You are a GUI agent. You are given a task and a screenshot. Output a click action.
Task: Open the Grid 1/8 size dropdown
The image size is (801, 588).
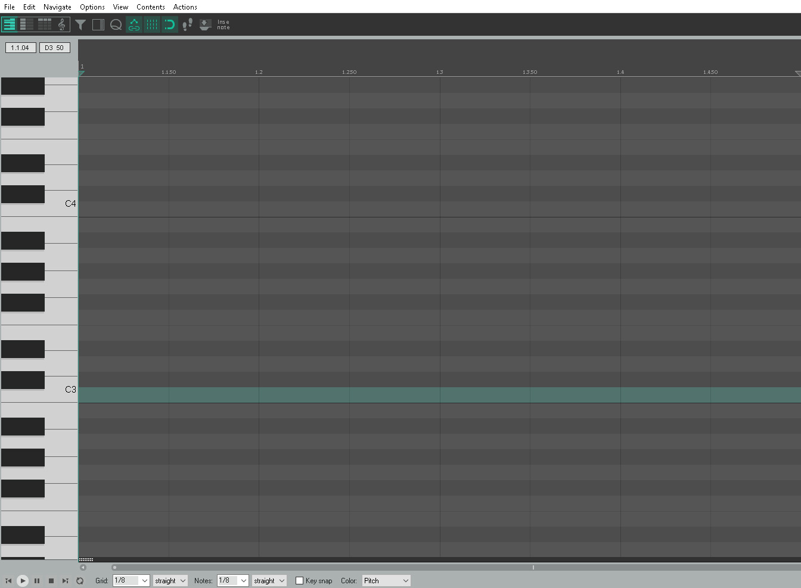click(131, 580)
